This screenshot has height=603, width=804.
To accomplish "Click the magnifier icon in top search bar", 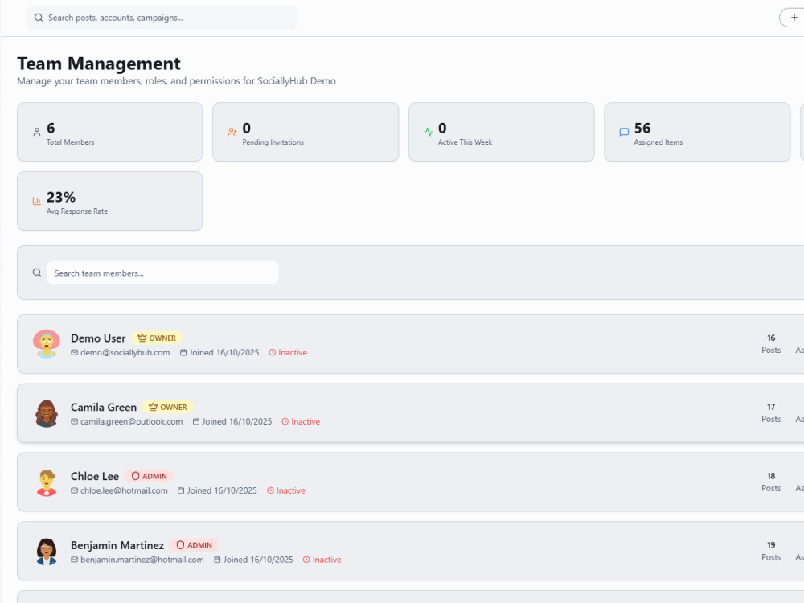I will point(39,18).
